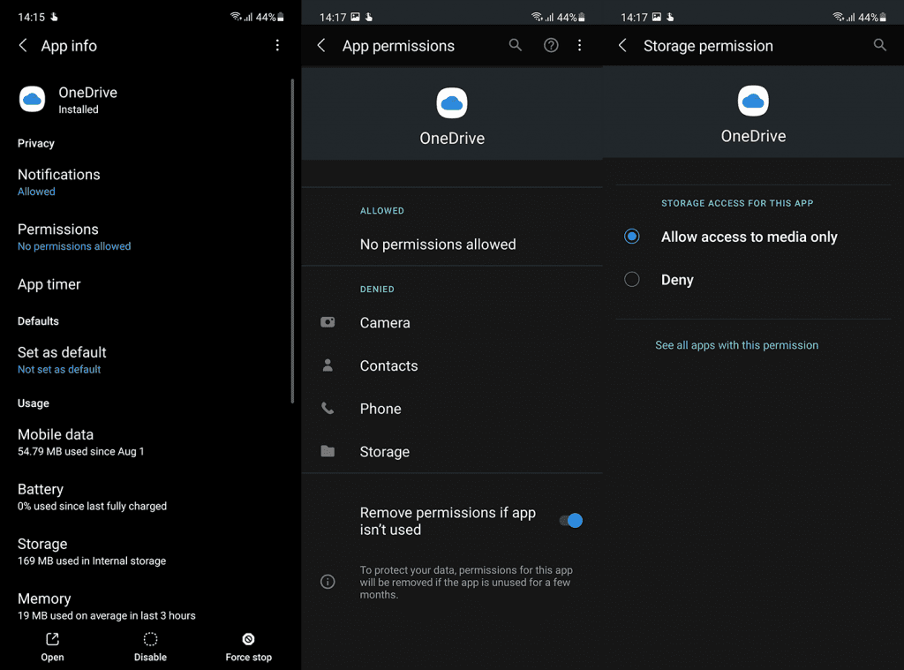Image resolution: width=904 pixels, height=670 pixels.
Task: Open the Notifications settings entry
Action: click(x=58, y=181)
